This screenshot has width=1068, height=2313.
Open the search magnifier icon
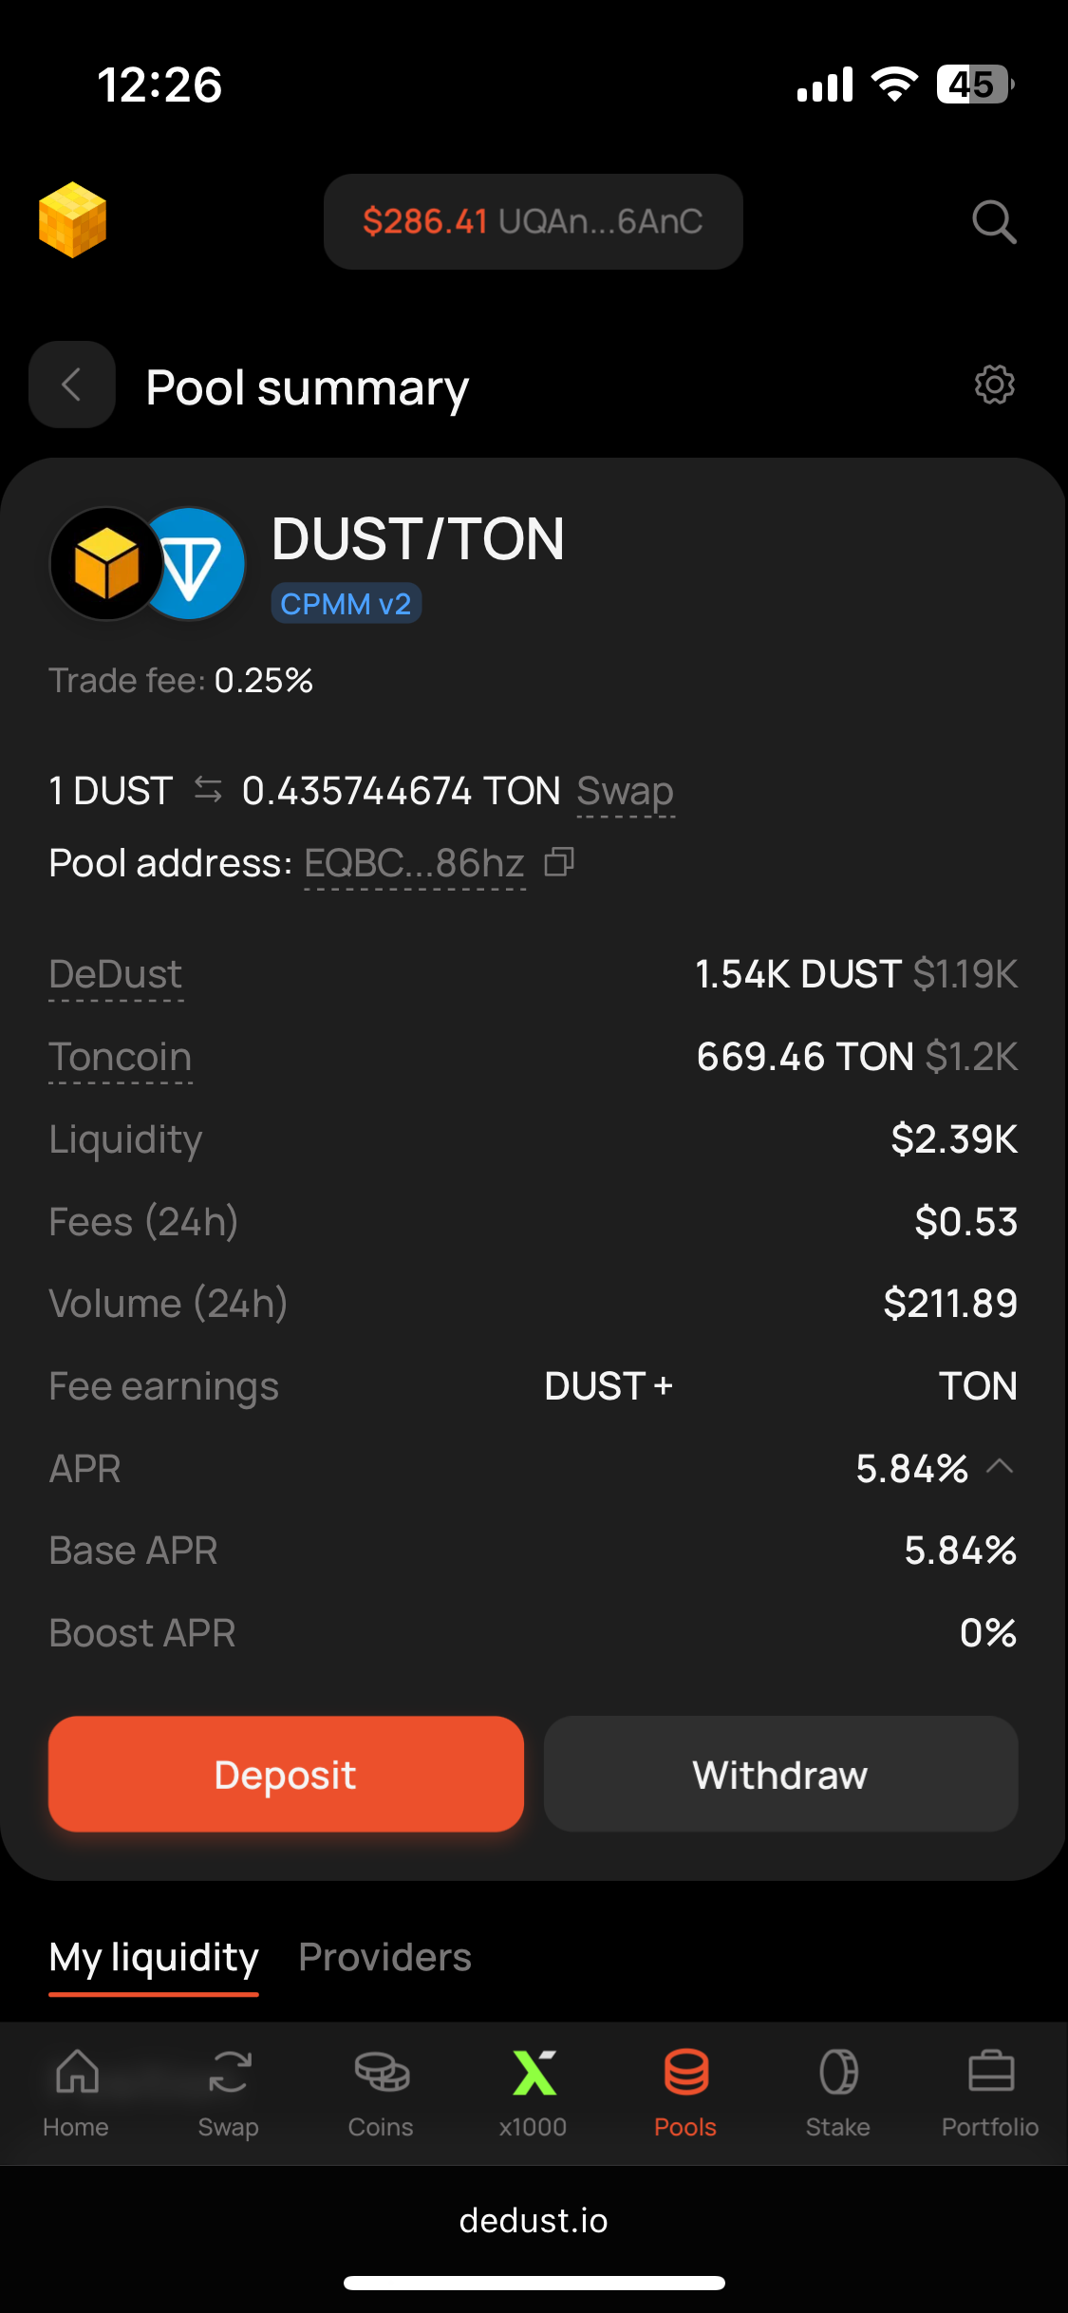994,221
